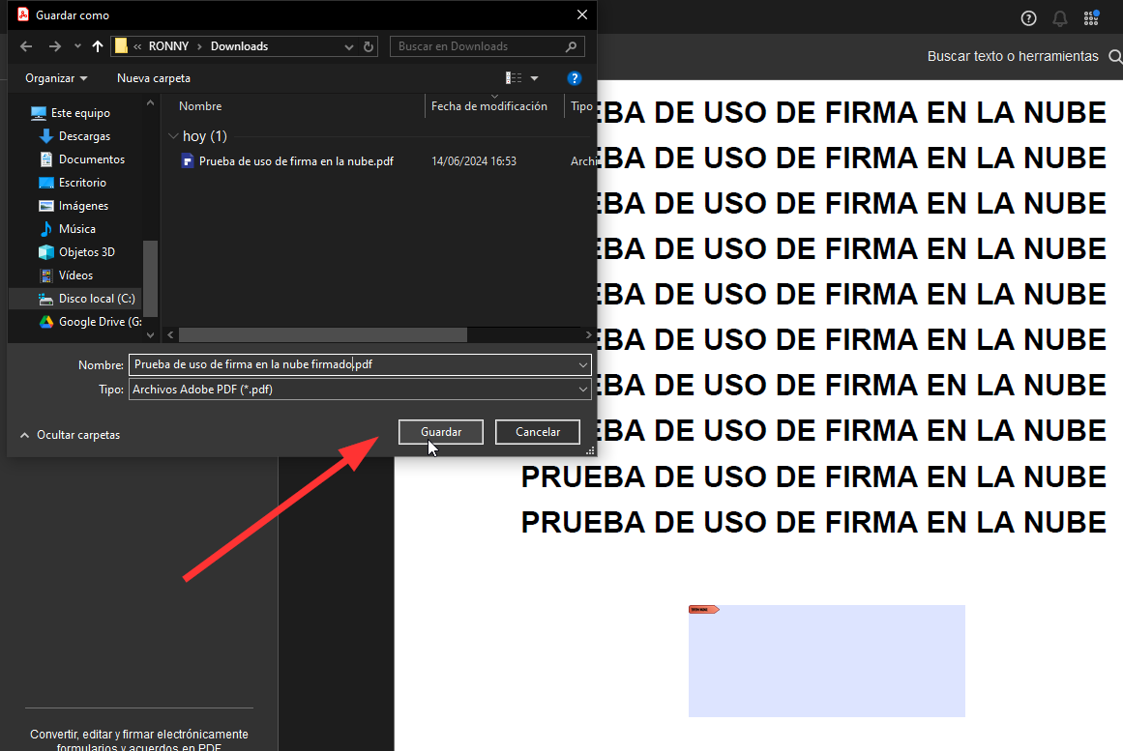Click Ocultar carpetas toggle
The width and height of the screenshot is (1123, 751).
point(70,435)
